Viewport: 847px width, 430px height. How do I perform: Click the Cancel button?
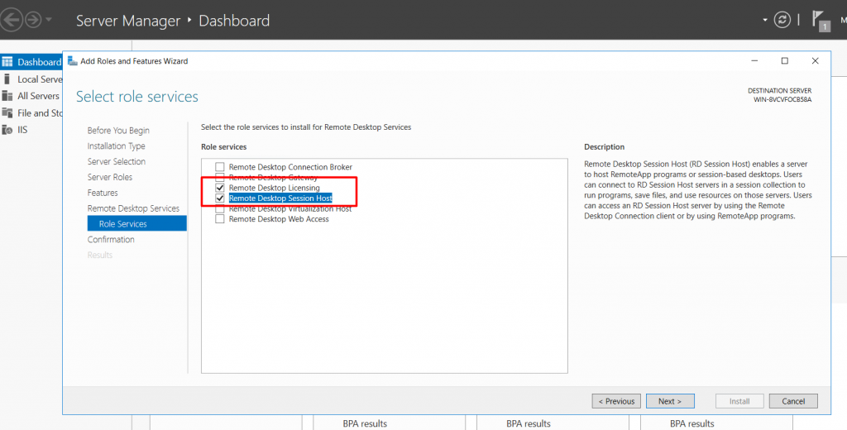pyautogui.click(x=793, y=401)
